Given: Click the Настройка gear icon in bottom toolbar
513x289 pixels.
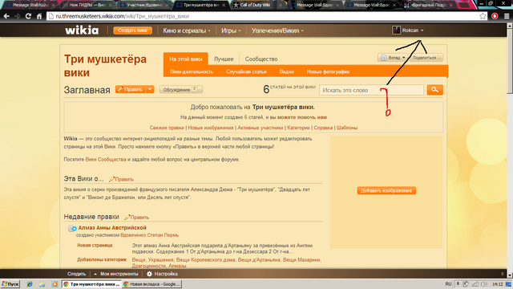Looking at the screenshot, I should pyautogui.click(x=150, y=274).
